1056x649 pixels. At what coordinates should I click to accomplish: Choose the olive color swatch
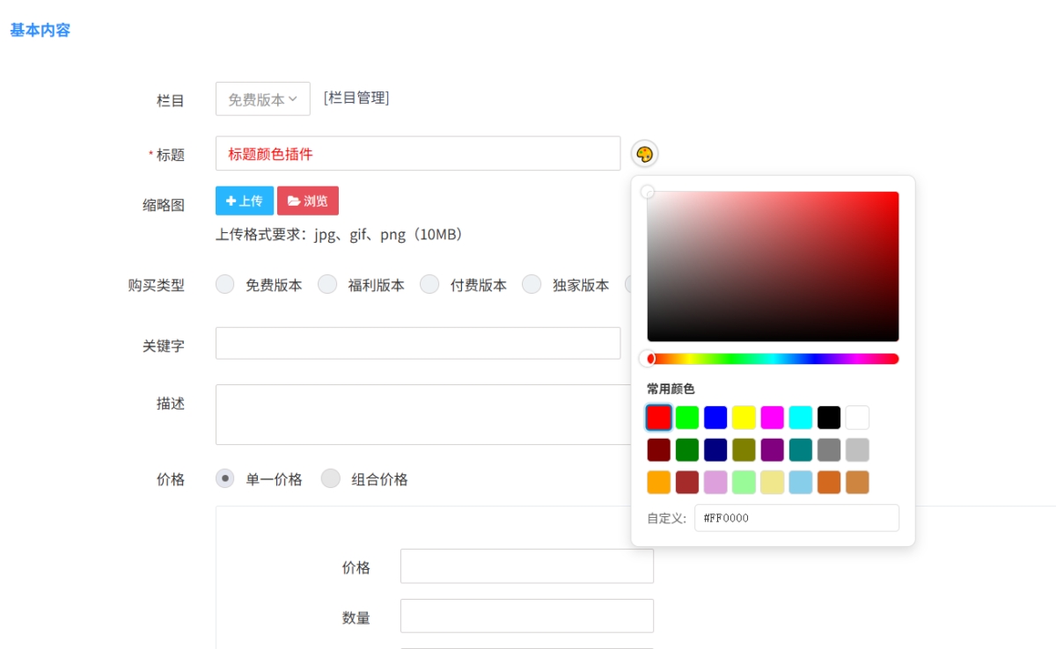(x=744, y=449)
